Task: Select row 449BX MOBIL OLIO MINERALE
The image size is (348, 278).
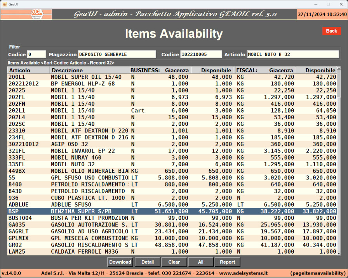Action: coord(172,171)
